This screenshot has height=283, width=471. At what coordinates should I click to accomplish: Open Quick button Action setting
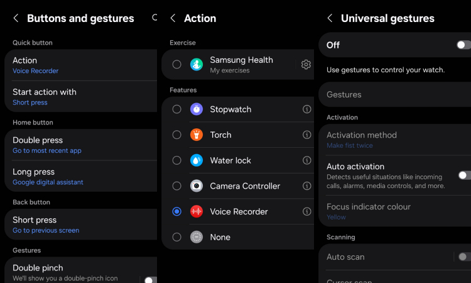click(81, 65)
